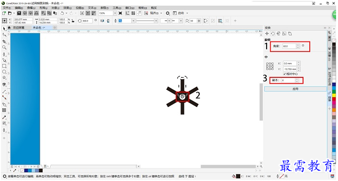Select the Crop tool
The height and width of the screenshot is (181, 338).
click(x=4, y=41)
